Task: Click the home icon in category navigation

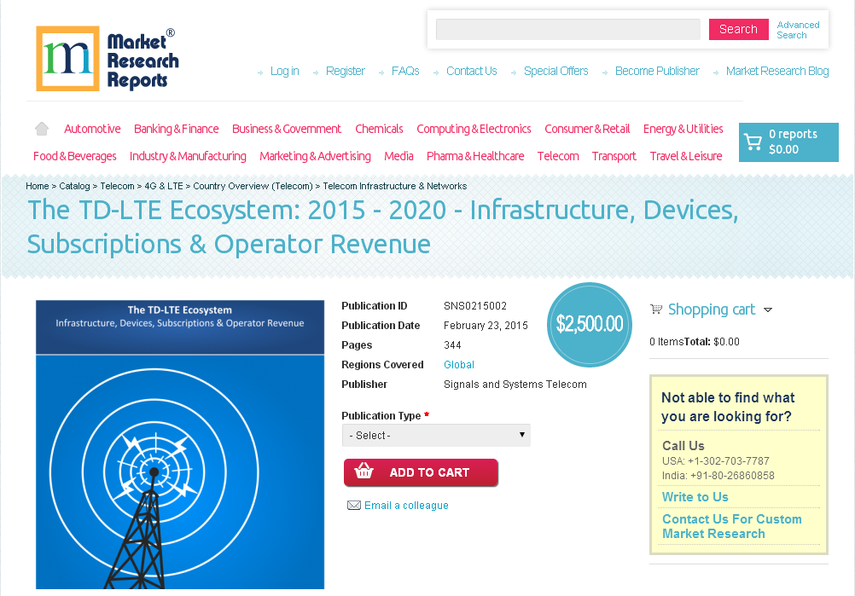Action: (41, 128)
